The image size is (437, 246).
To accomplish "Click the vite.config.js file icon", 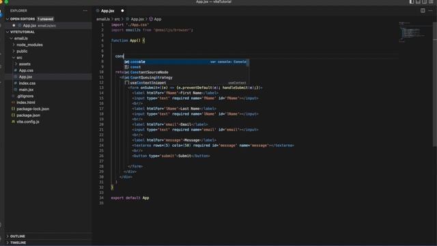I will click(13, 122).
